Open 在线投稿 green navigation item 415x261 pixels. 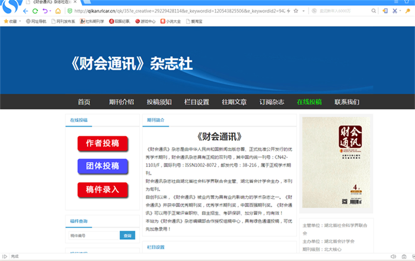(309, 102)
